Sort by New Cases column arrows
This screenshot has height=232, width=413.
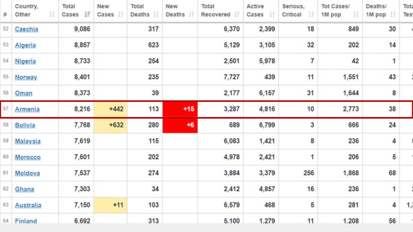click(121, 14)
